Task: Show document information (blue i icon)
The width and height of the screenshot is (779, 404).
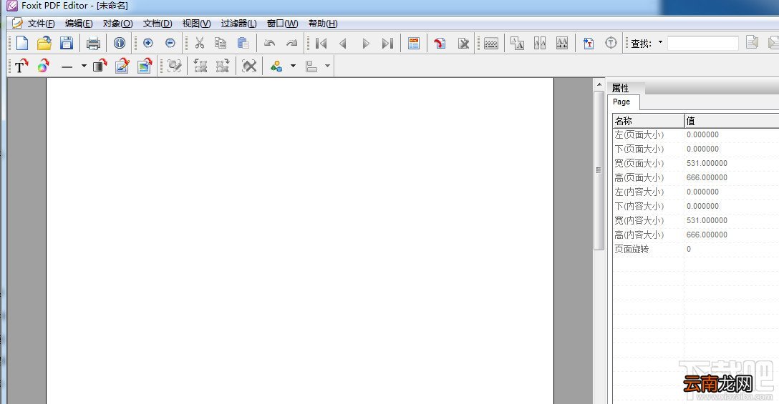Action: coord(120,43)
